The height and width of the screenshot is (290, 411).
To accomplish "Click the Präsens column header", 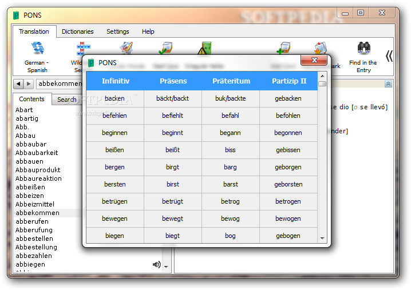I will tap(173, 81).
